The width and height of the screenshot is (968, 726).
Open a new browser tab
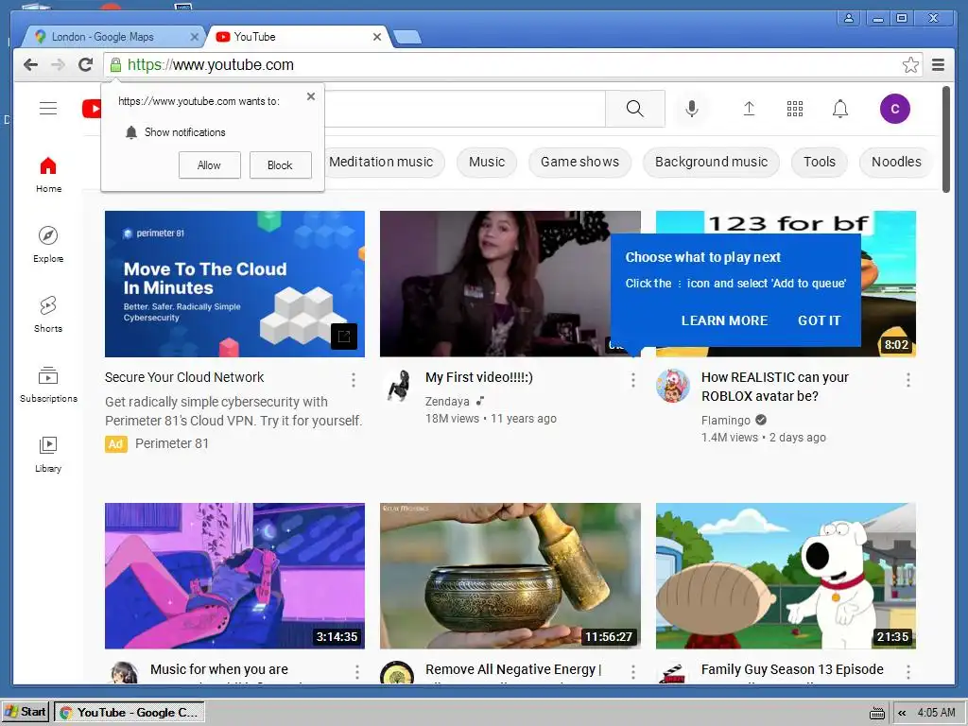[x=407, y=38]
